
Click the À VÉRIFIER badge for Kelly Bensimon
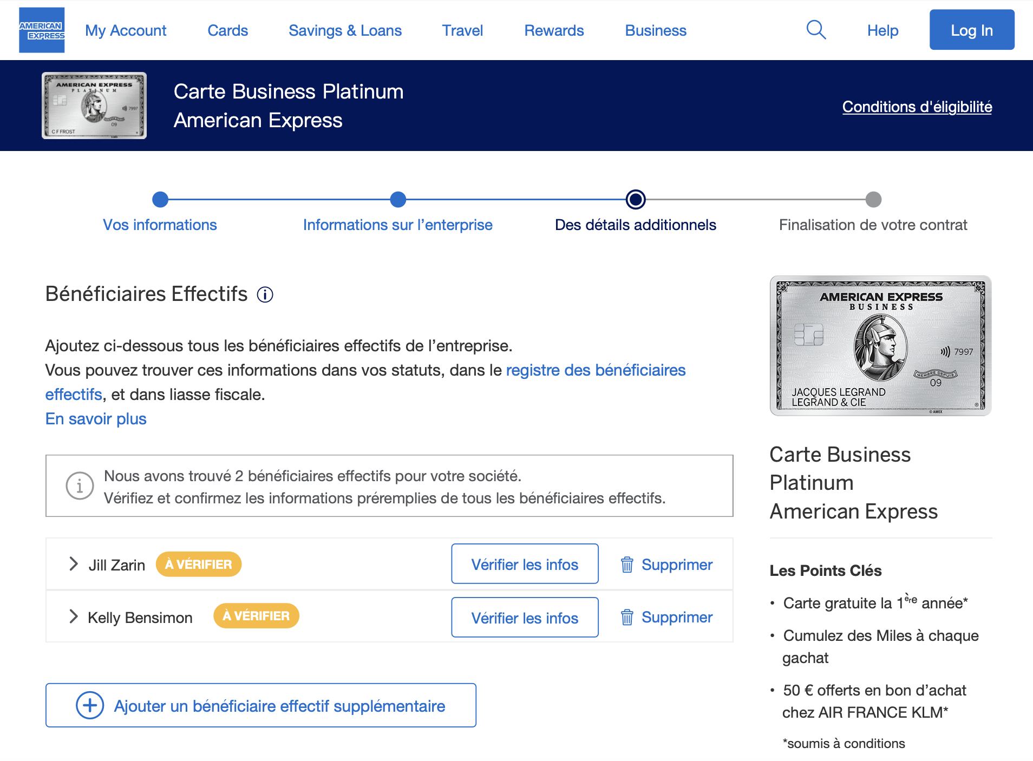[x=256, y=616]
